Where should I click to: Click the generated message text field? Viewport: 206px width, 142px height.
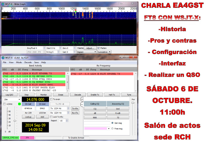click(x=97, y=123)
